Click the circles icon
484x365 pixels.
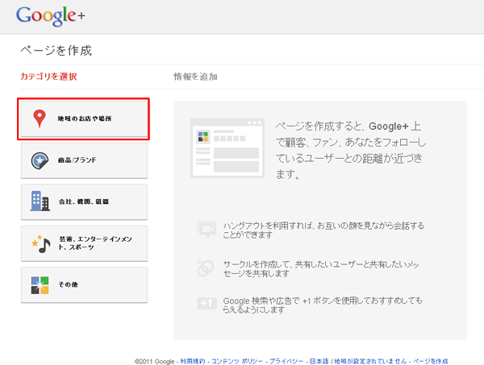pyautogui.click(x=206, y=268)
